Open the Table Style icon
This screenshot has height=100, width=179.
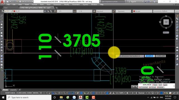coord(94,11)
